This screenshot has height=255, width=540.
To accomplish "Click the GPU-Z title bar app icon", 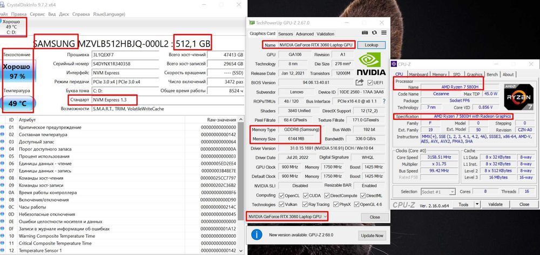I will tap(252, 23).
